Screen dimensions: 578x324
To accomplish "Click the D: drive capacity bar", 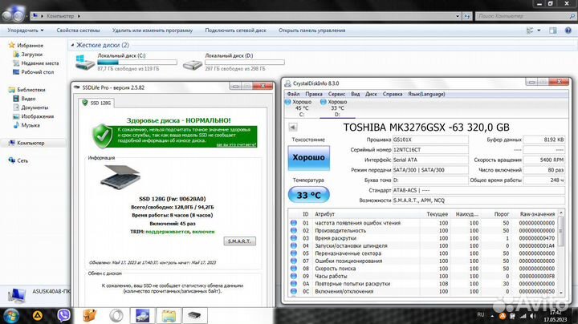I will click(245, 63).
